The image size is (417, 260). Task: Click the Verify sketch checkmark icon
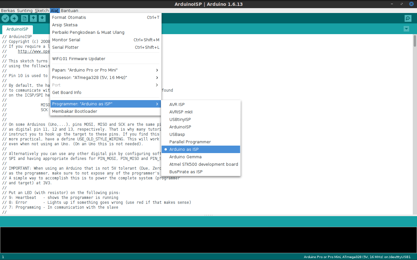tap(5, 18)
